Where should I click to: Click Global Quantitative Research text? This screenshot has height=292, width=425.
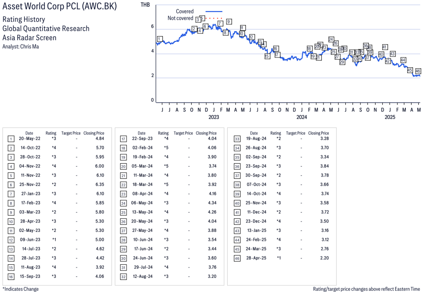pyautogui.click(x=46, y=29)
